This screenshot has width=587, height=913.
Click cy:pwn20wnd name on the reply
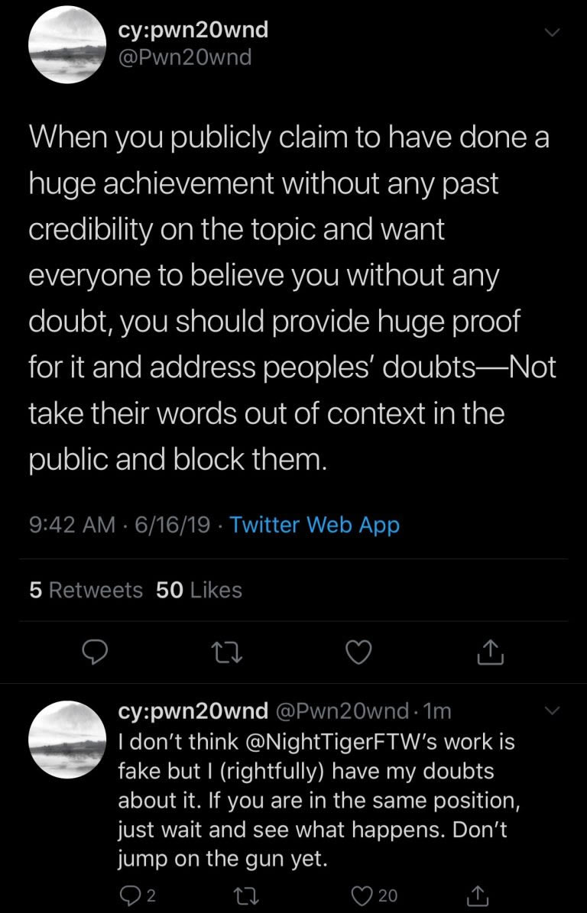(x=193, y=711)
